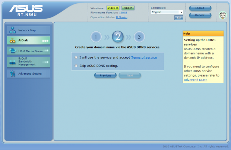
Task: Select 'Skip ASUS DDNS setting' radio button
Action: pos(76,66)
